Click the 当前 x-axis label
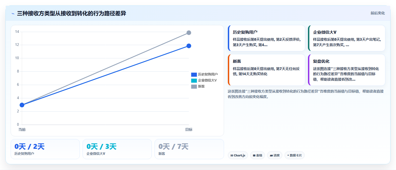The image size is (396, 170). tap(22, 130)
